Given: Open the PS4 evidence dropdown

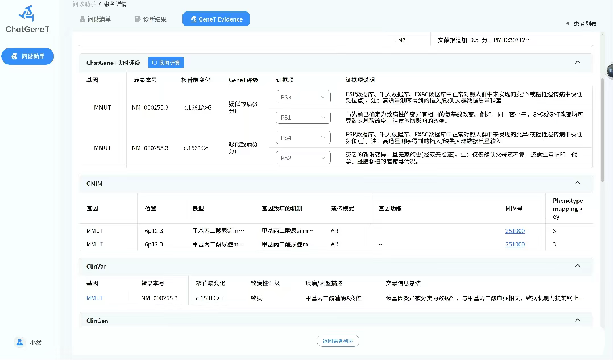Looking at the screenshot, I should (x=303, y=138).
